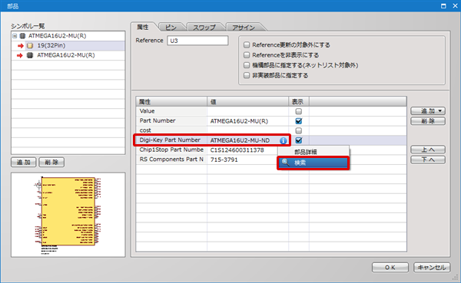
Task: Open the スワップ tab
Action: click(204, 28)
